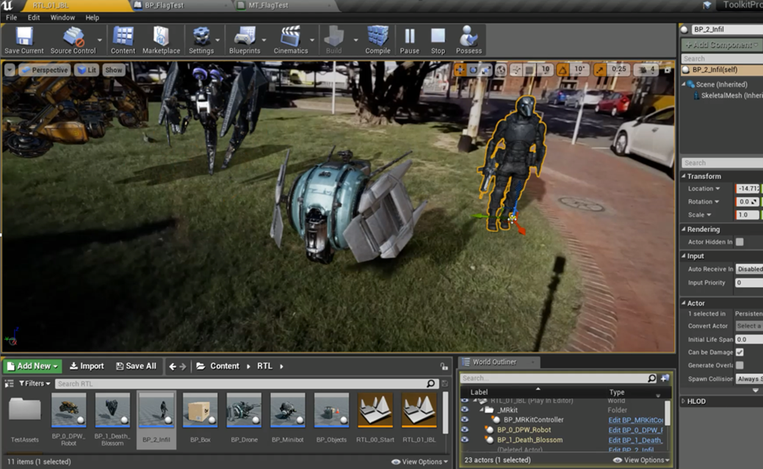Open the TestAssets folder icon
This screenshot has width=763, height=469.
[x=25, y=409]
